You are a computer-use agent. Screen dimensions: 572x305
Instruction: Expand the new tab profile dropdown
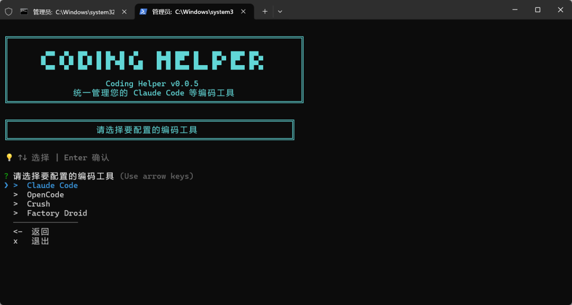tap(280, 12)
